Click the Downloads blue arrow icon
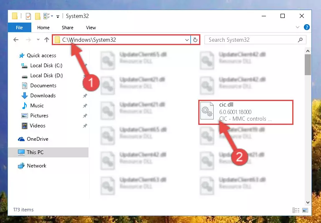This screenshot has width=321, height=223. (x=24, y=96)
